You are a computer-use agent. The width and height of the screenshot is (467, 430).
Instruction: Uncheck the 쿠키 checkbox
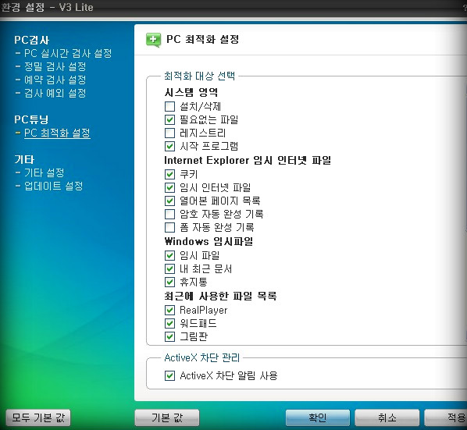[x=169, y=174]
